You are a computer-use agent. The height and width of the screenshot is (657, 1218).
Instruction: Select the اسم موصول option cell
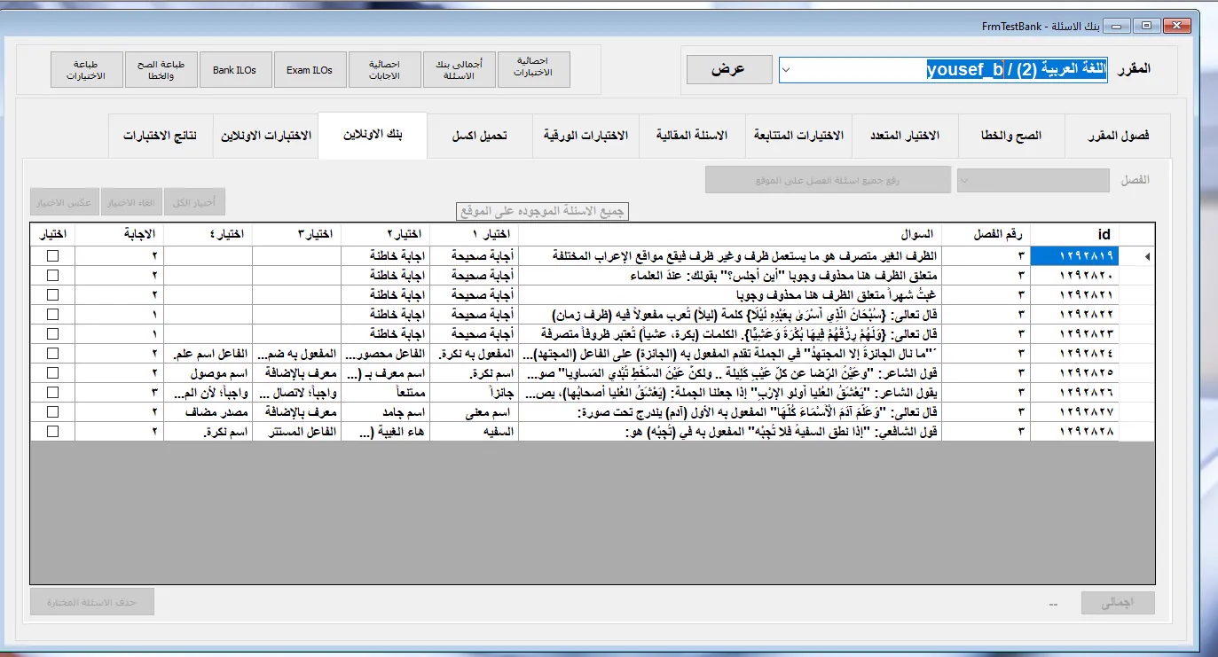(208, 372)
